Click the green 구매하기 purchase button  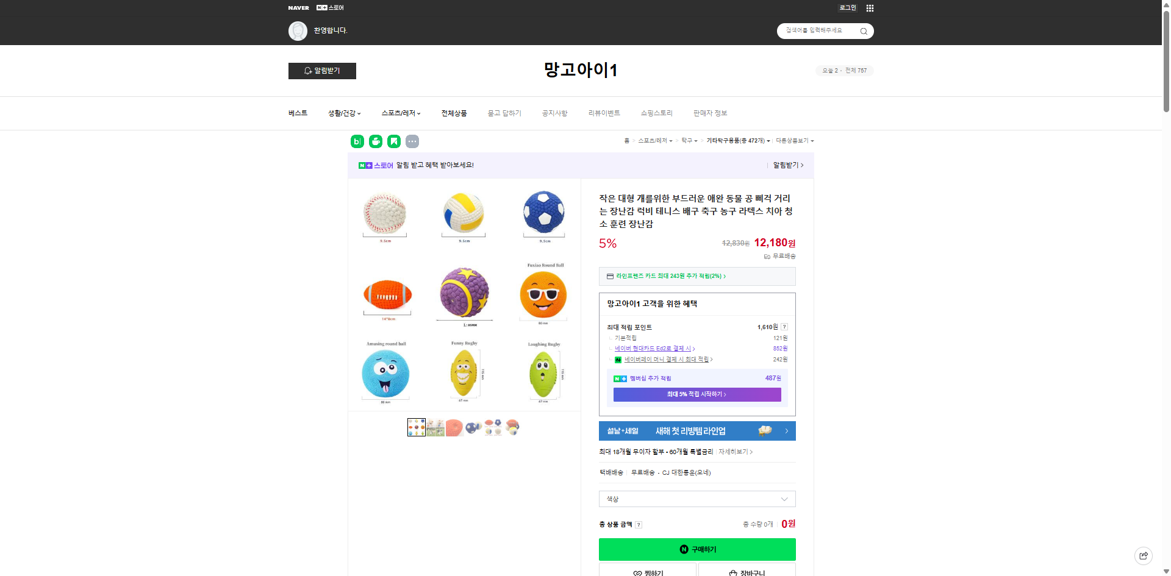(697, 549)
